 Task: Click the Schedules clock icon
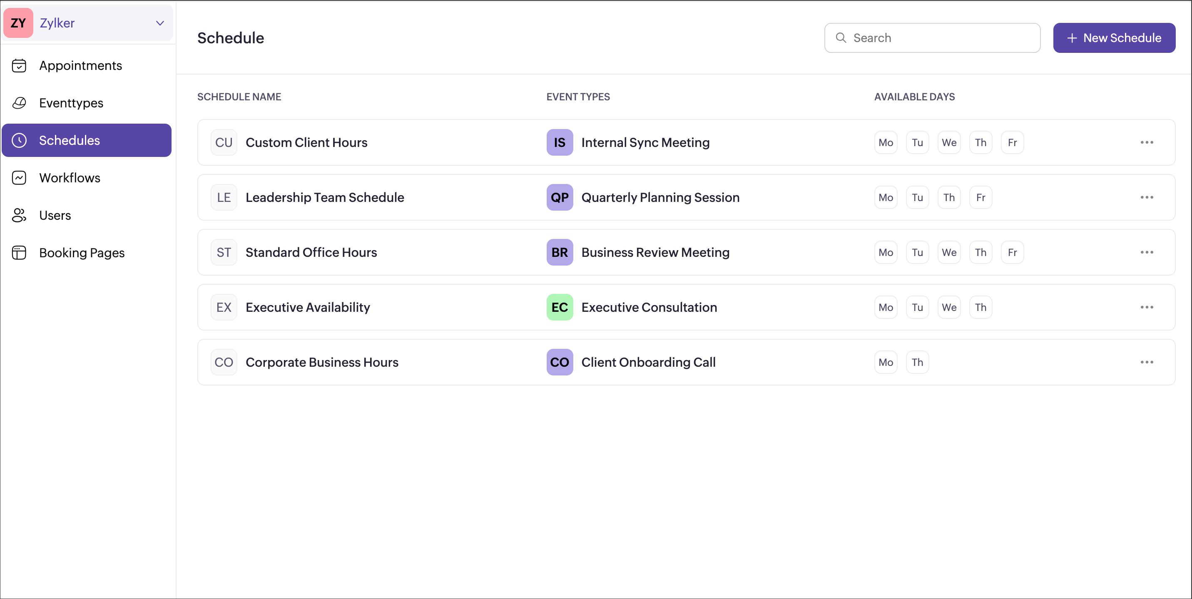(19, 141)
